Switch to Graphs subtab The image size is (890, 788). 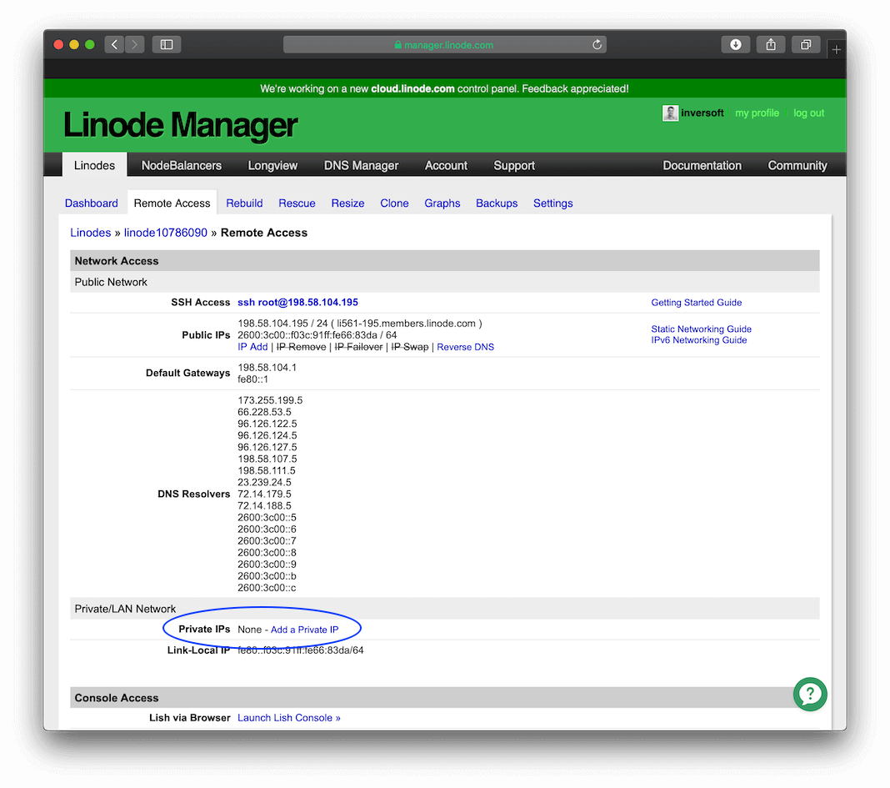click(442, 203)
